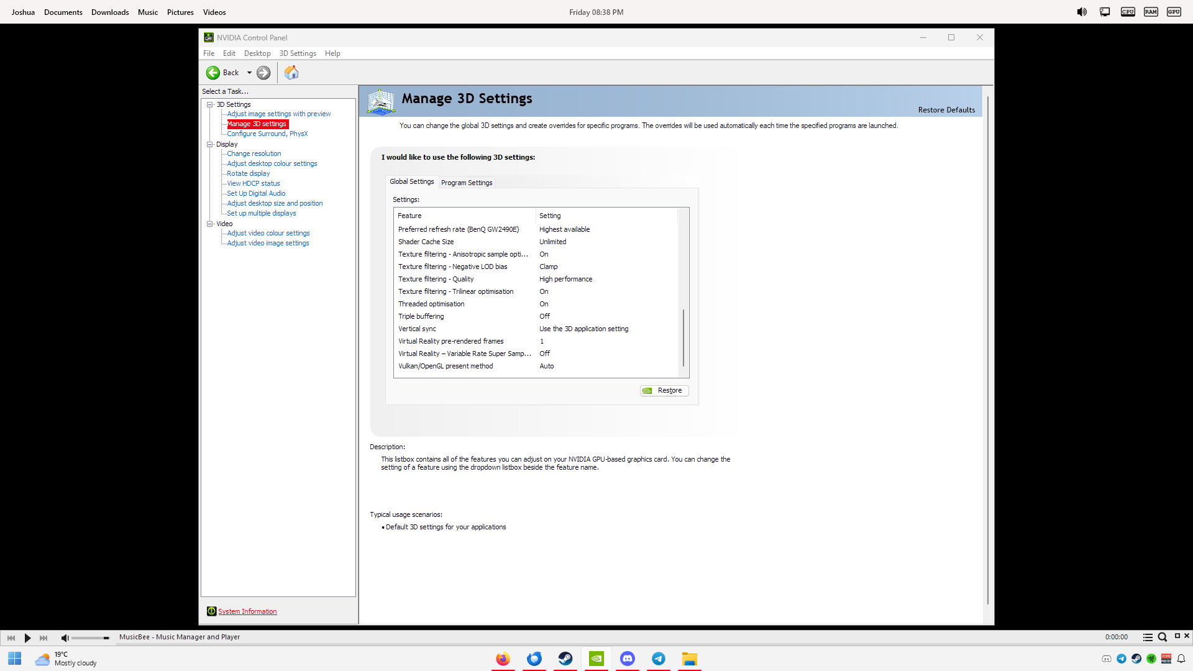
Task: Open Adjust desktop colour settings
Action: 272,163
